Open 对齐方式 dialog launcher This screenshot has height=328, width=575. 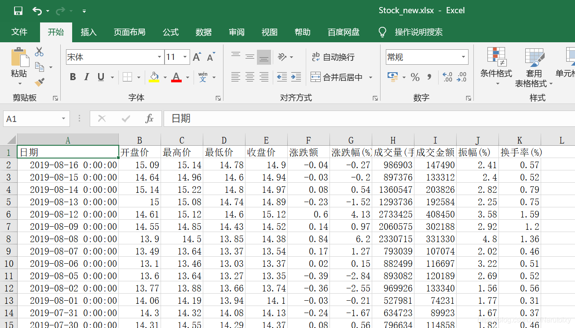(x=375, y=98)
